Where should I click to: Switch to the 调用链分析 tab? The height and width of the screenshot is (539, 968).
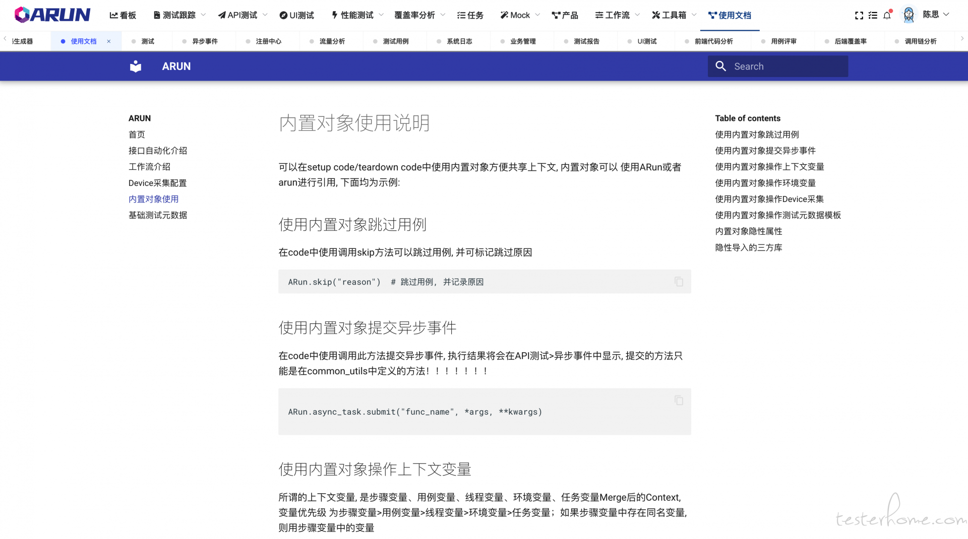[x=920, y=41]
